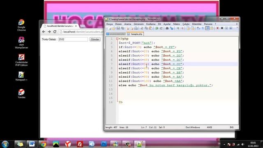Click the Open file icon in Notepad++ toolbar
263x148 pixels.
pyautogui.click(x=114, y=28)
